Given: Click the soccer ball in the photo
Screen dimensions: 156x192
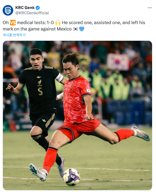Looking at the screenshot, I should click(x=71, y=177).
